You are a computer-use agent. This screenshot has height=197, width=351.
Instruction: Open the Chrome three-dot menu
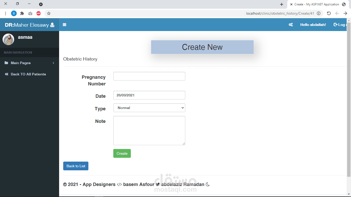coord(6,13)
